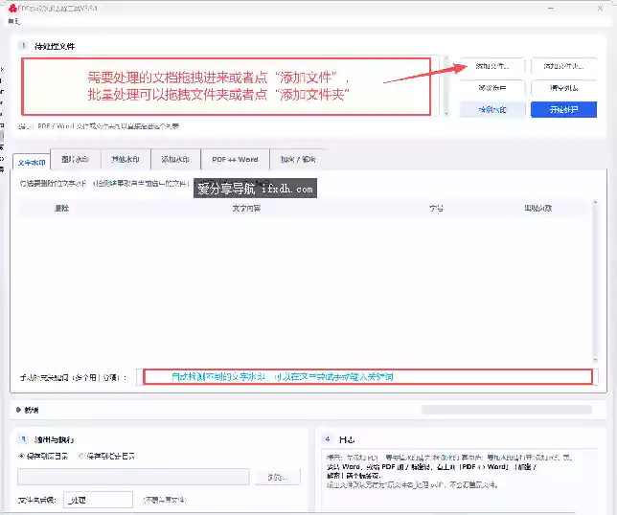
Task: Click the 添加文件... button
Action: tap(491, 66)
